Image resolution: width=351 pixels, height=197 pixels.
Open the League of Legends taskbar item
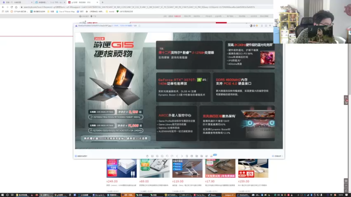click(229, 195)
